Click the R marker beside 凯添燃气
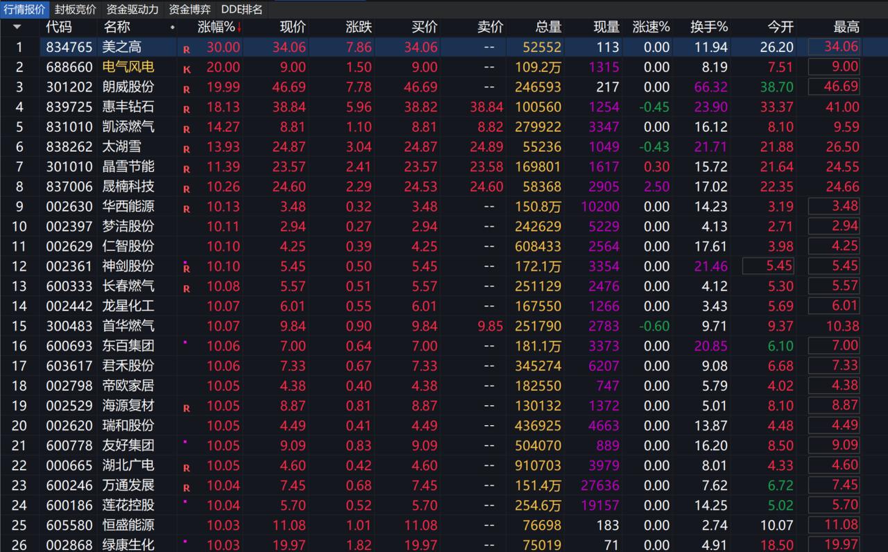The image size is (888, 552). tap(186, 130)
